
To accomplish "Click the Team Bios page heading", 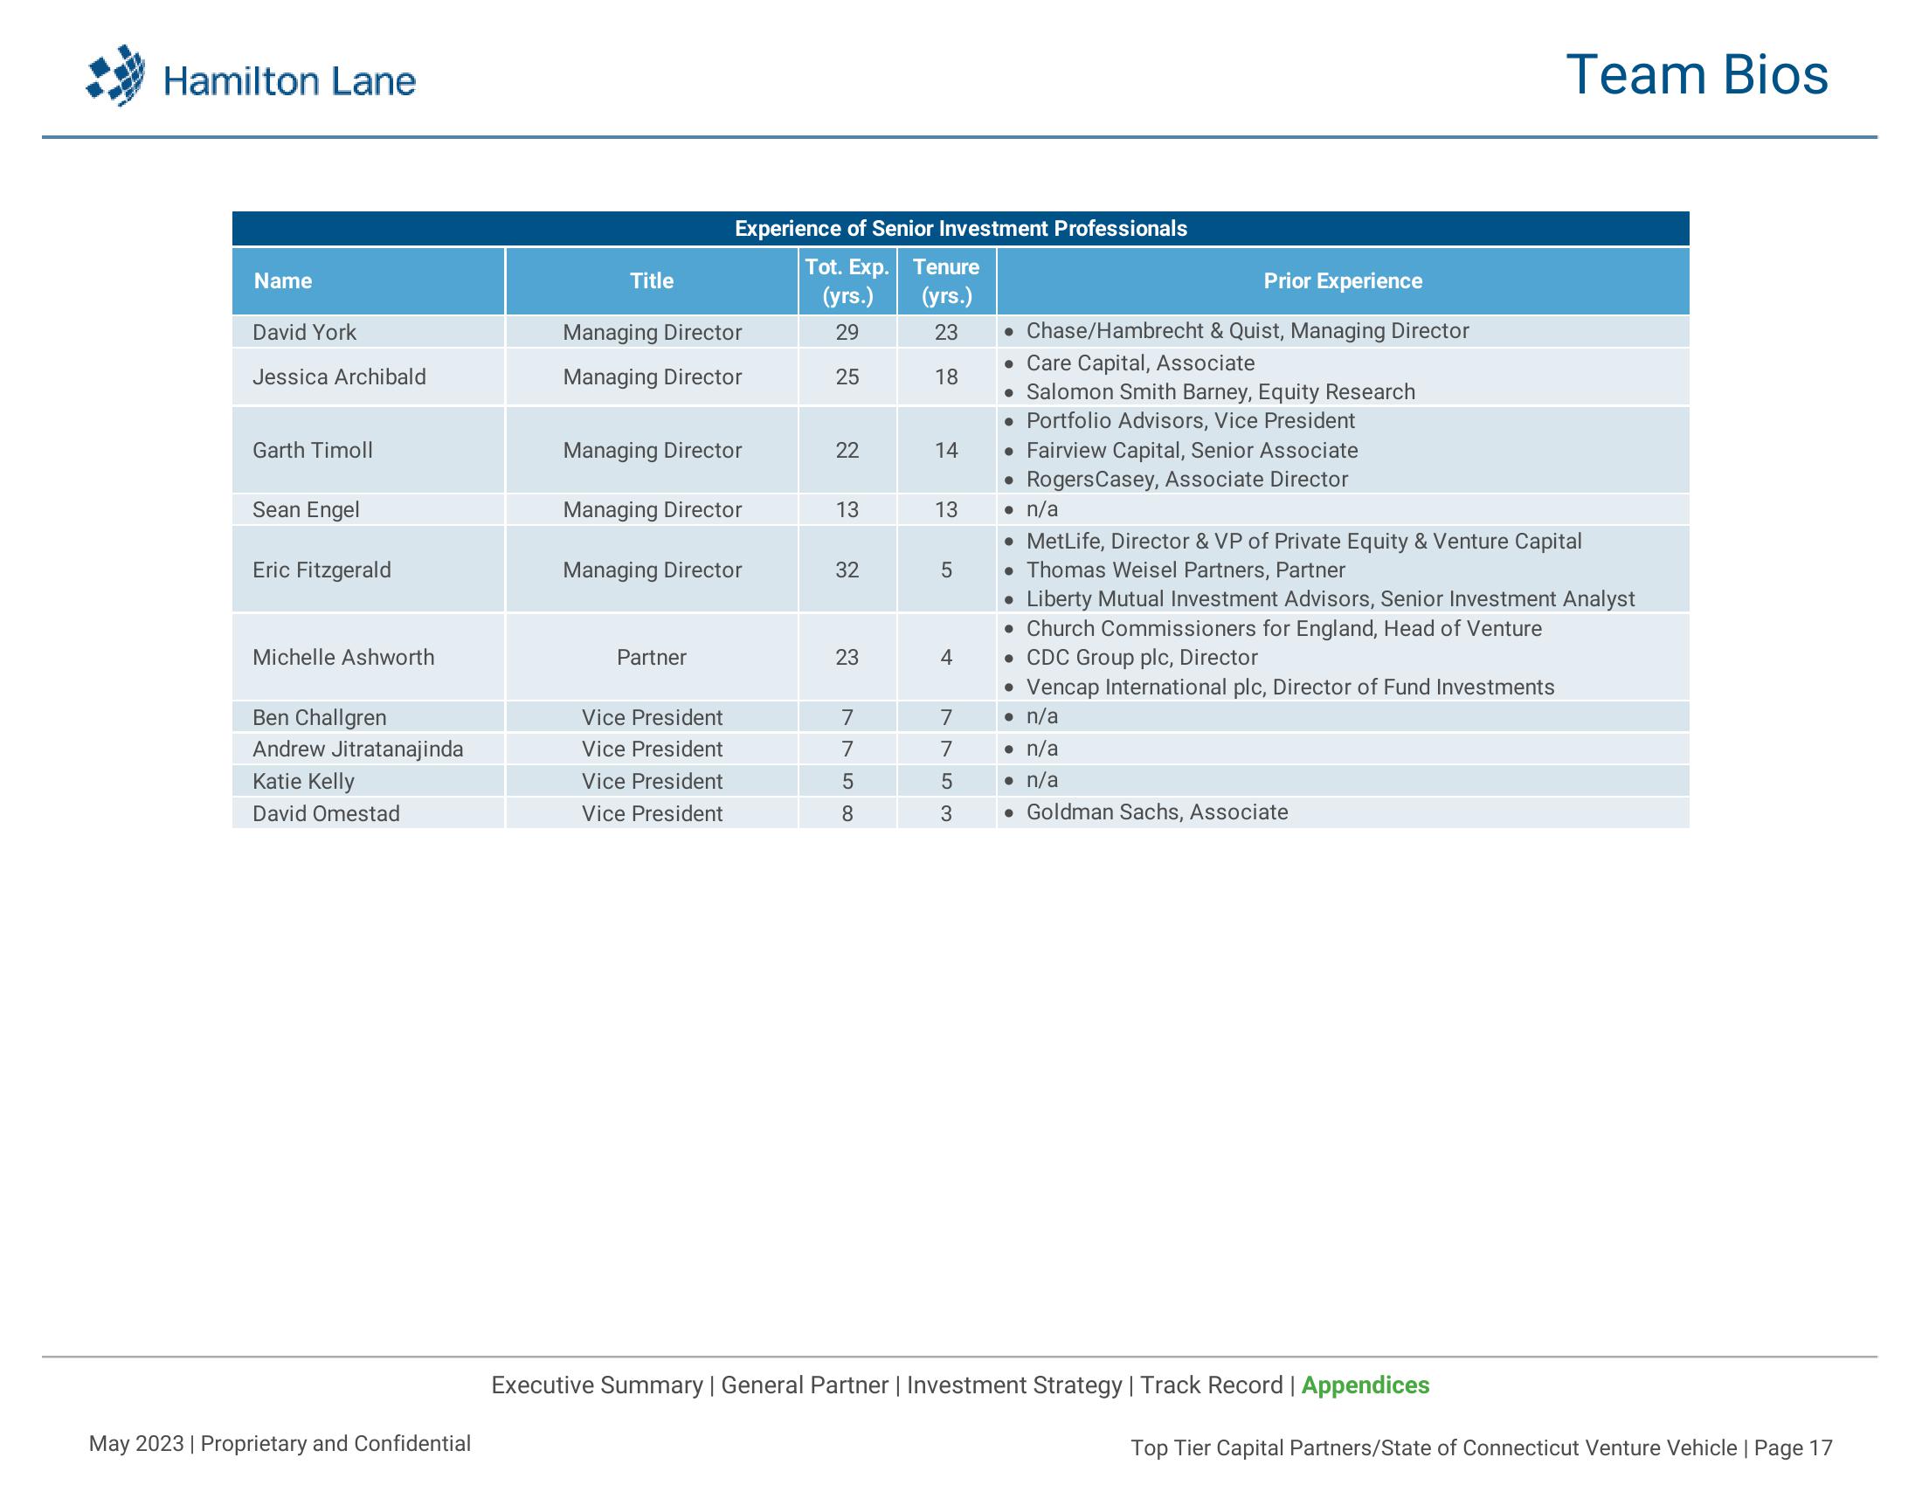I will click(1697, 75).
